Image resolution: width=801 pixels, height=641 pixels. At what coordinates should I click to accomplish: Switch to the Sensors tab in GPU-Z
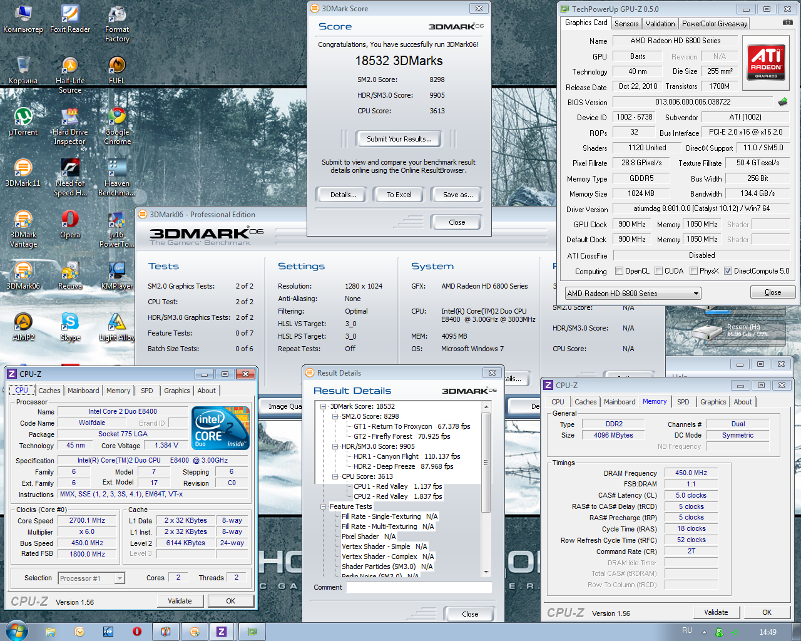click(x=626, y=24)
